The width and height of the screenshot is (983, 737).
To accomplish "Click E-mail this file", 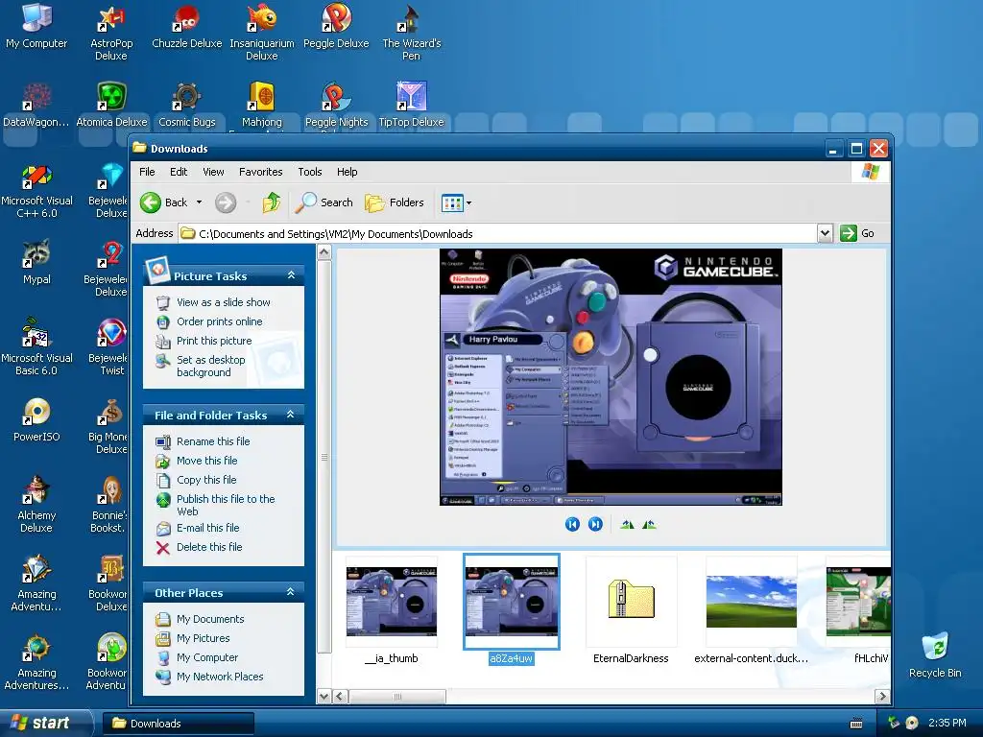I will [207, 528].
